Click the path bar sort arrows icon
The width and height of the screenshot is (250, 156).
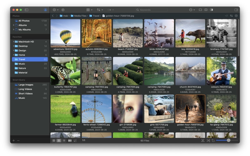(x=231, y=16)
